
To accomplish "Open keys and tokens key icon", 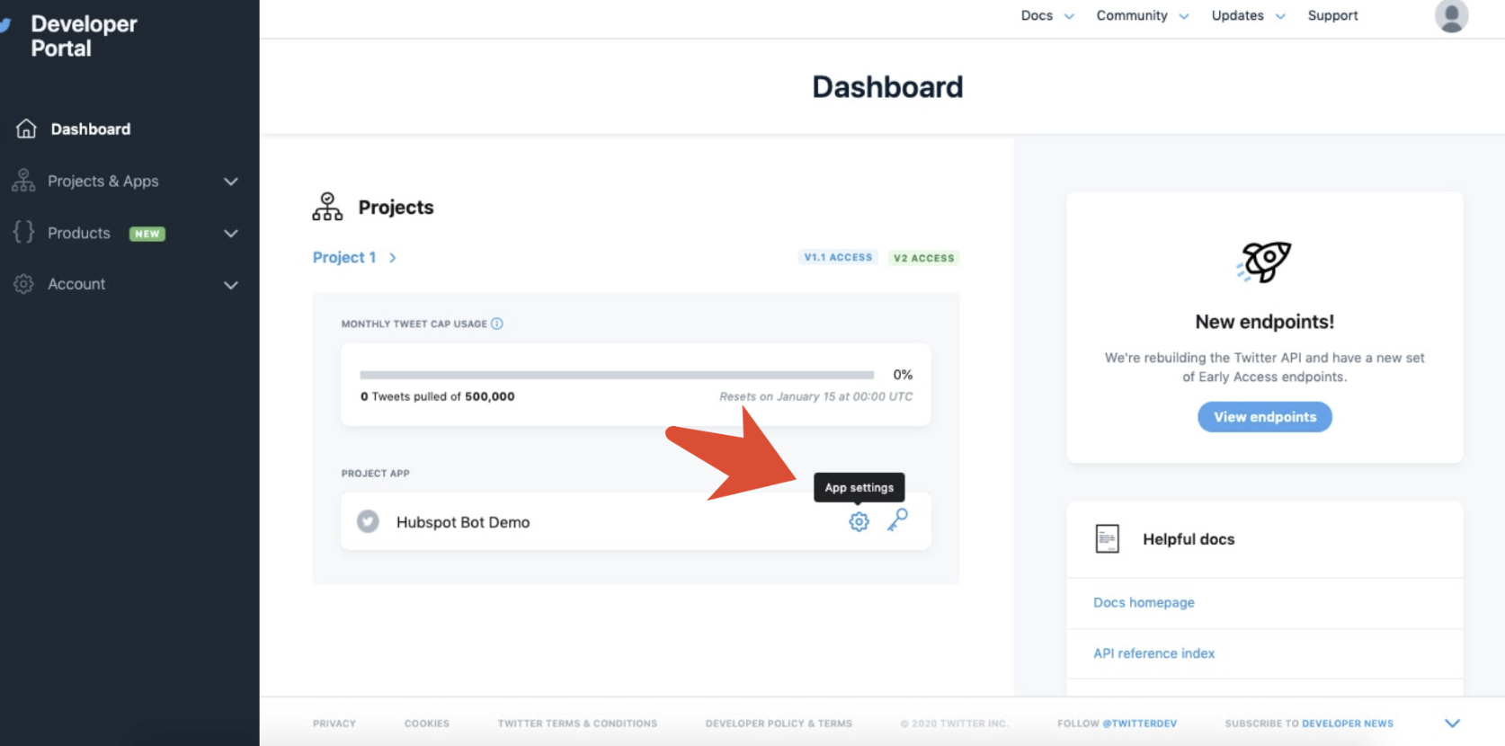I will click(x=897, y=520).
